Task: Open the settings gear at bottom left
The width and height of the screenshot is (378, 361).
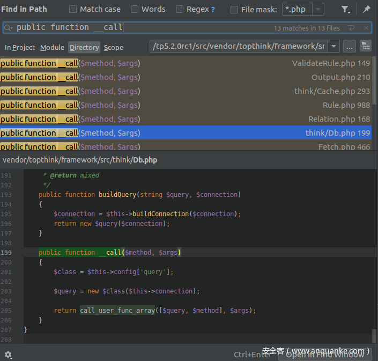Action: click(x=8, y=355)
